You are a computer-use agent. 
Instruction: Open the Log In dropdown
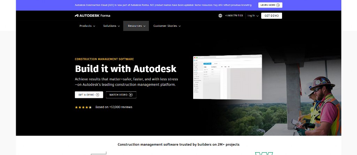tap(253, 16)
